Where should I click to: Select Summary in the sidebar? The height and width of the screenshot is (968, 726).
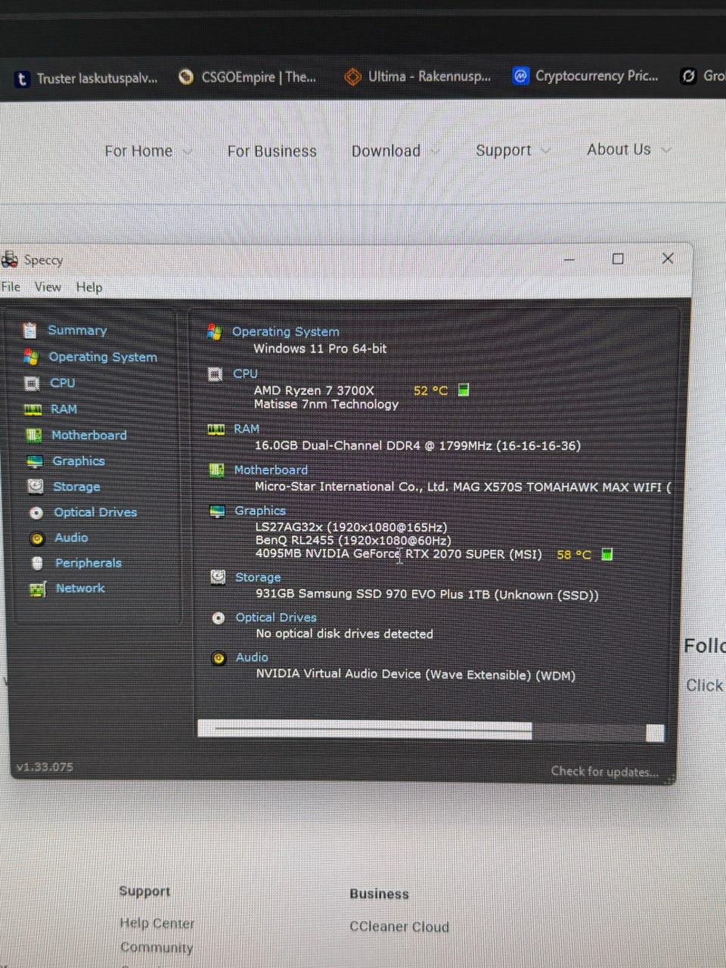77,330
